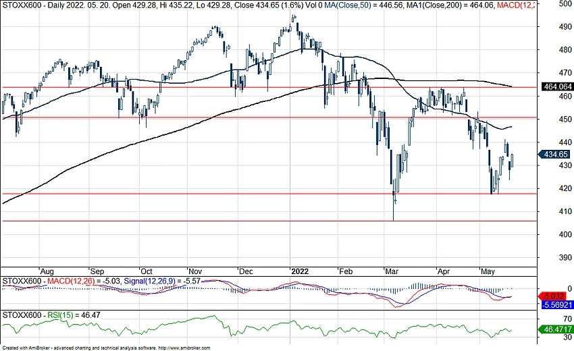The height and width of the screenshot is (351, 574).
Task: Click the blue -5.56921 signal value label
Action: 555,304
